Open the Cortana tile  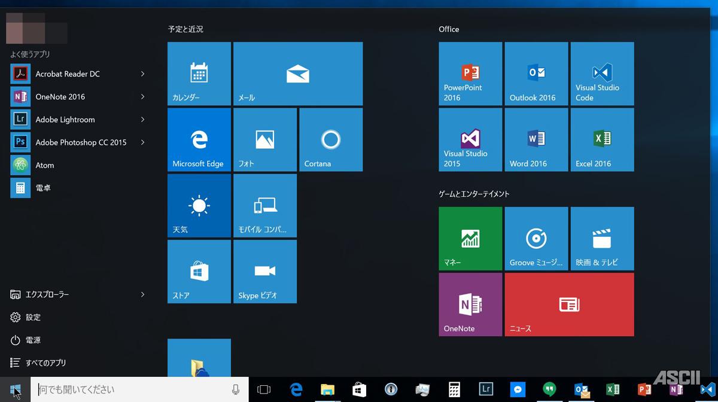point(330,139)
